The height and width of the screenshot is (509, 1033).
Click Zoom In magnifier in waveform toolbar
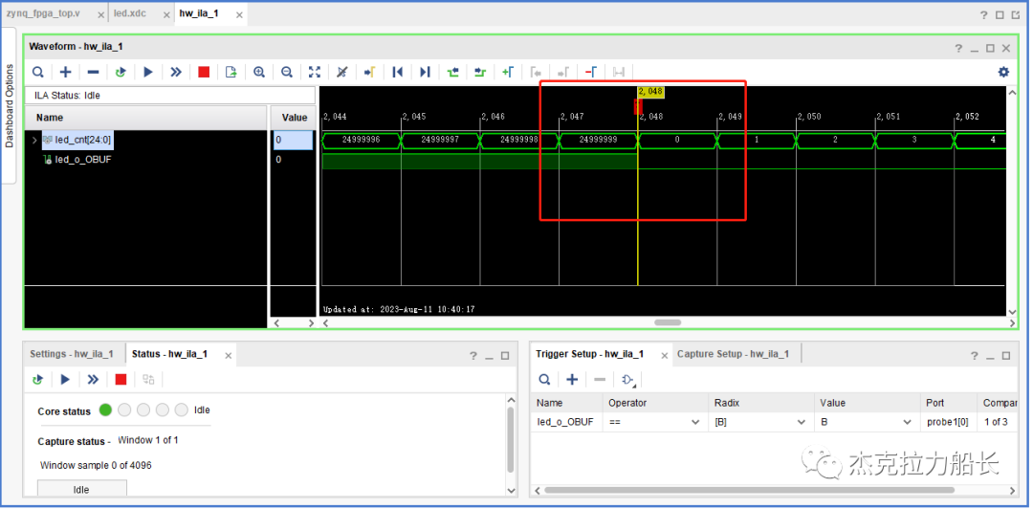[259, 72]
